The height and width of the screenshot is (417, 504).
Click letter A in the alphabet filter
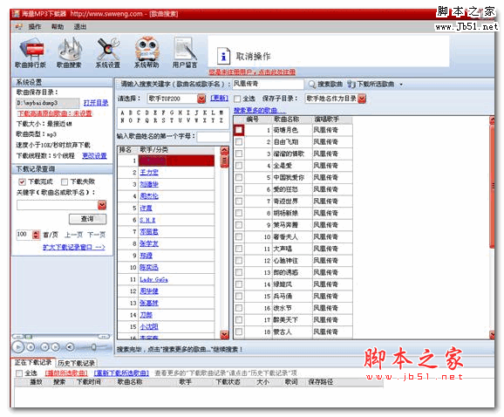pyautogui.click(x=122, y=113)
